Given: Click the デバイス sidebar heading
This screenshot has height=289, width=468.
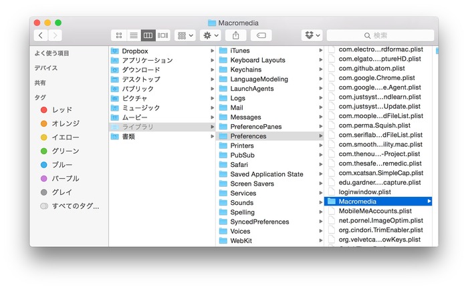Looking at the screenshot, I should click(45, 68).
